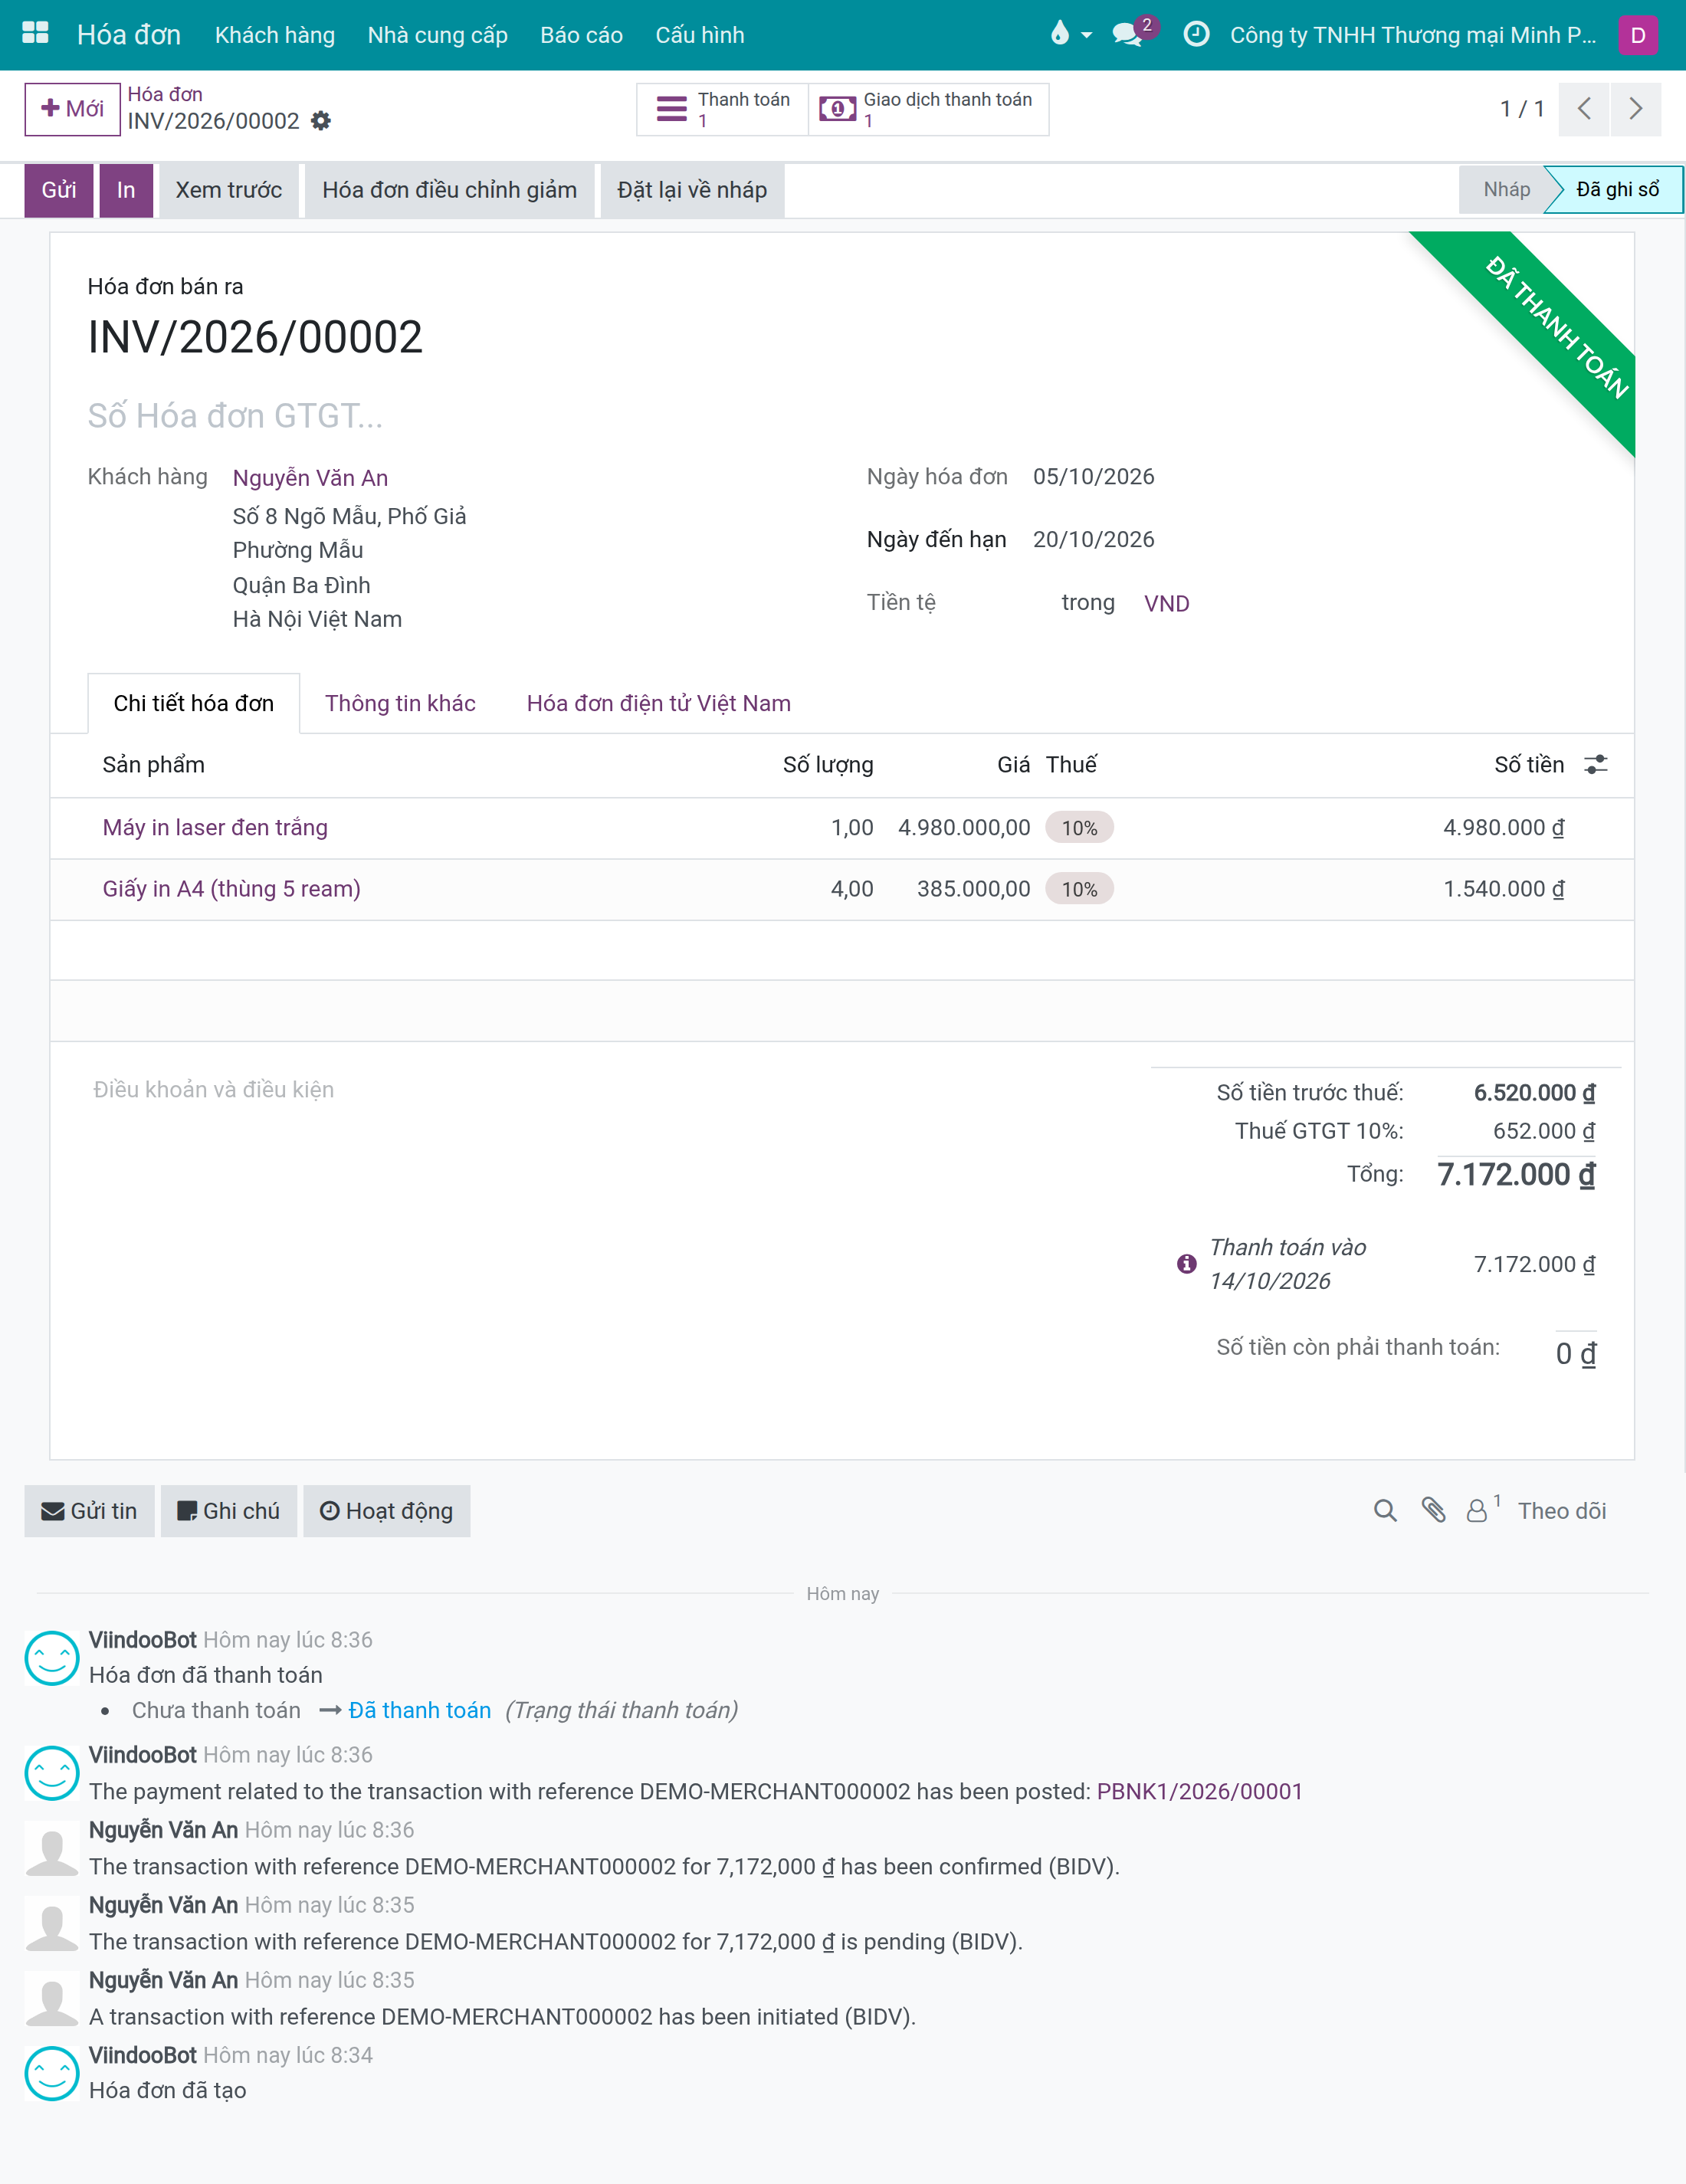Expand the droplet theme dropdown
1686x2184 pixels.
click(x=1071, y=34)
